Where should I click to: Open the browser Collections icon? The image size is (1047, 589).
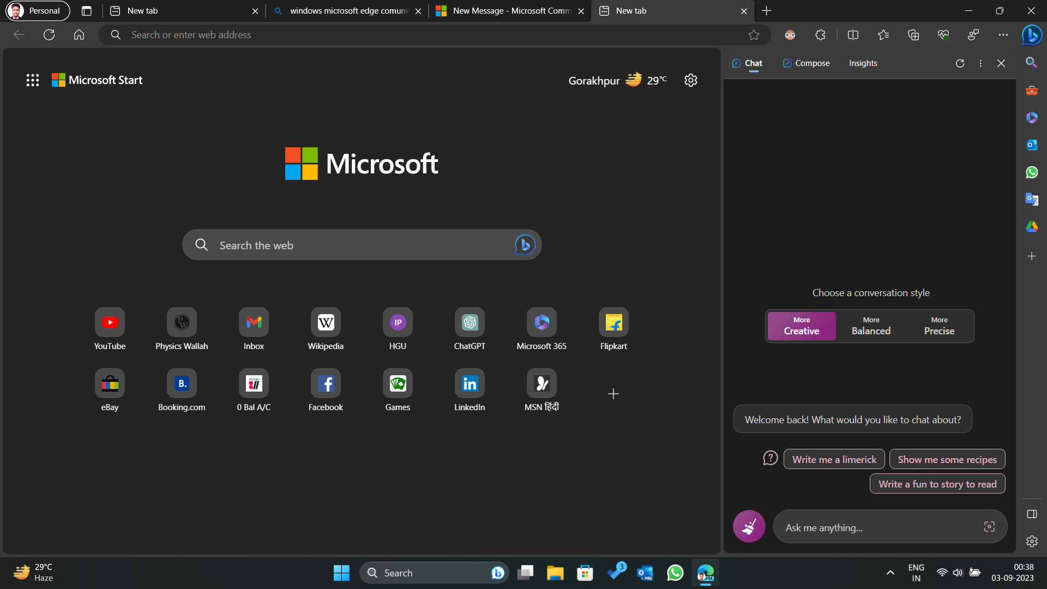pos(913,34)
